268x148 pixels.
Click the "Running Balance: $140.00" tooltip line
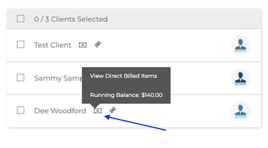point(126,95)
